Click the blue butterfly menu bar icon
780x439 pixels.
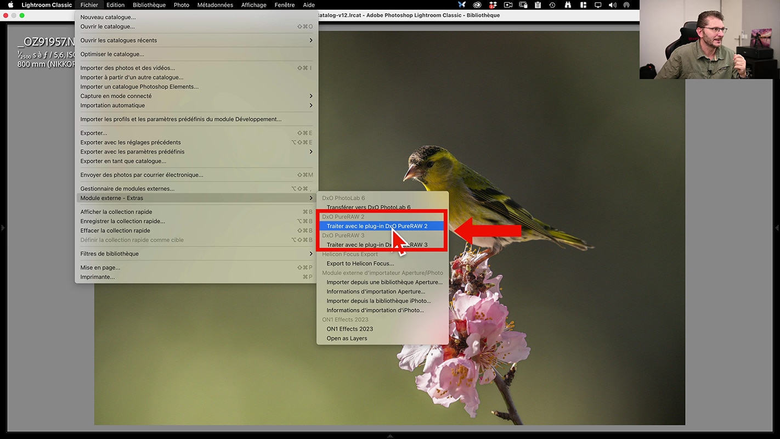[x=462, y=5]
